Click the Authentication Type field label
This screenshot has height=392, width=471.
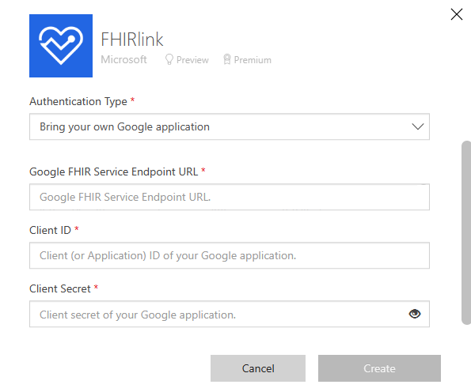coord(78,101)
